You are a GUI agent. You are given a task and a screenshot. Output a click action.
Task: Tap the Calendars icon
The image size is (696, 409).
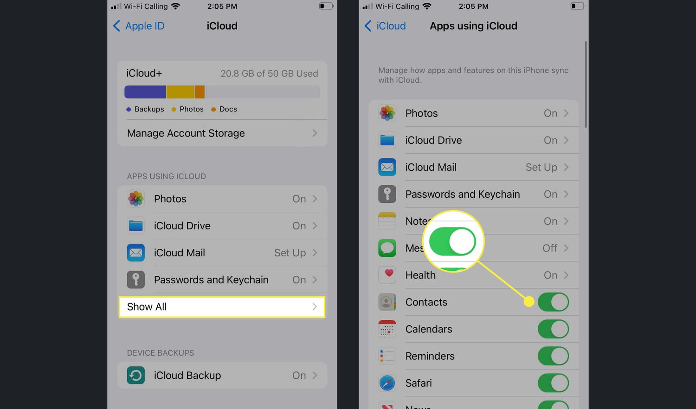point(387,329)
